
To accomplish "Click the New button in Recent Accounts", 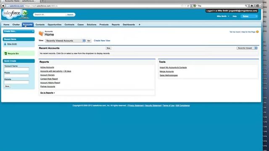I will tap(108, 48).
